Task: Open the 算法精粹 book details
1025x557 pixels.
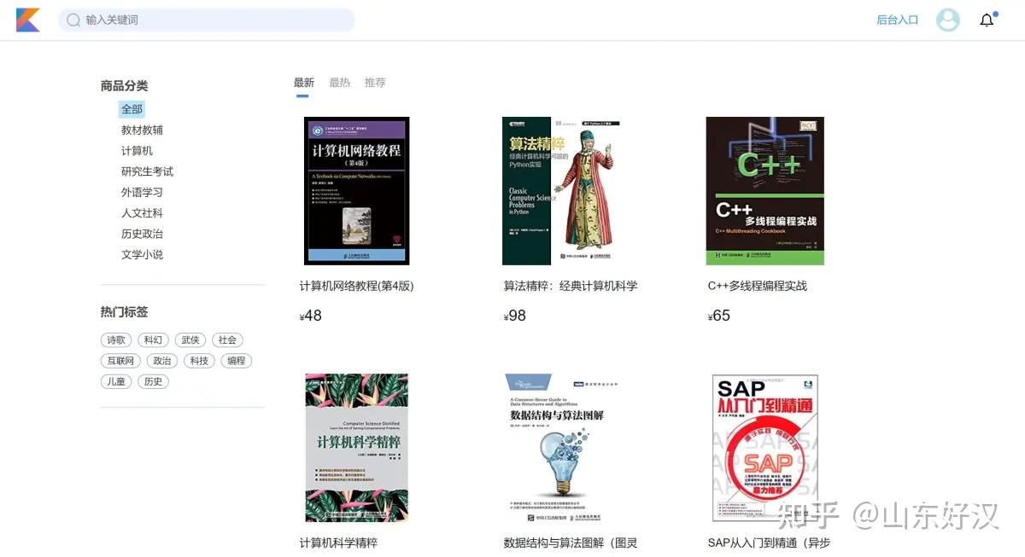Action: tap(561, 189)
